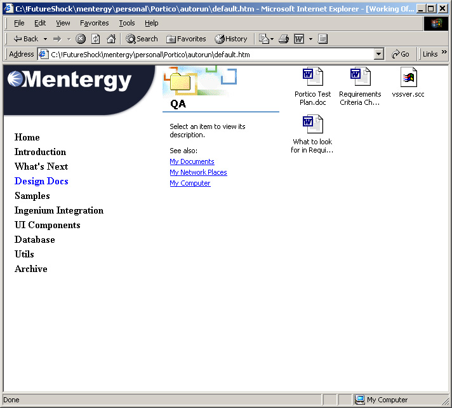Click the Stop loading icon

click(81, 39)
